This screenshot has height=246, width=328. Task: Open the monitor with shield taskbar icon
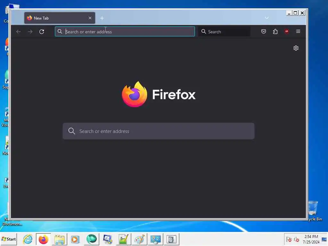tap(108, 239)
